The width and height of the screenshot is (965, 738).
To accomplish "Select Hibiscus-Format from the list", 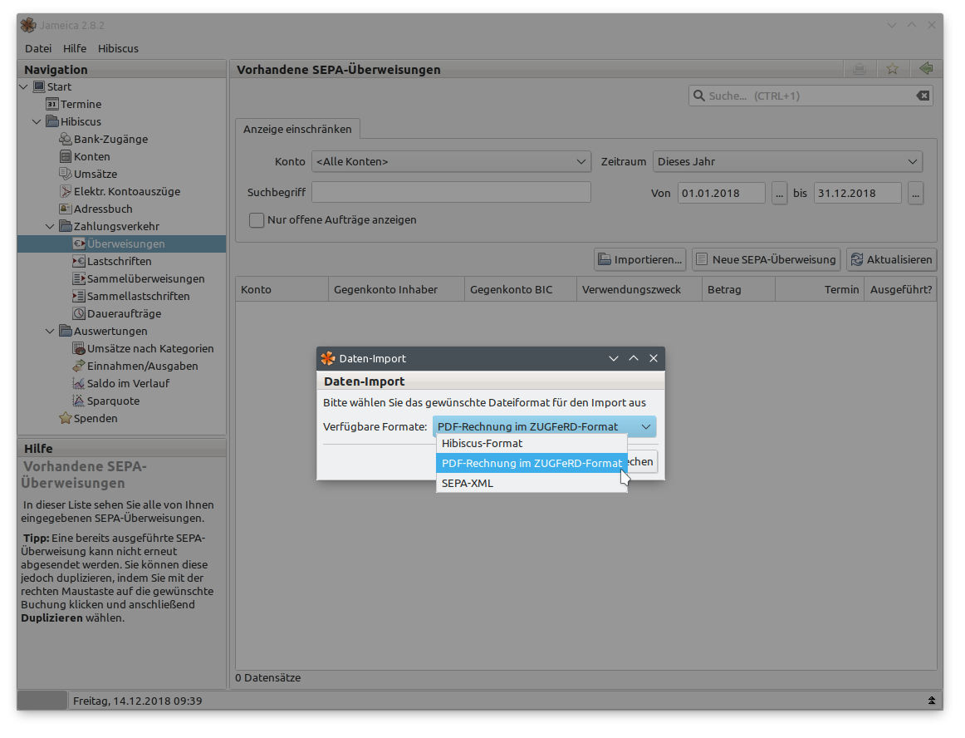I will 531,443.
